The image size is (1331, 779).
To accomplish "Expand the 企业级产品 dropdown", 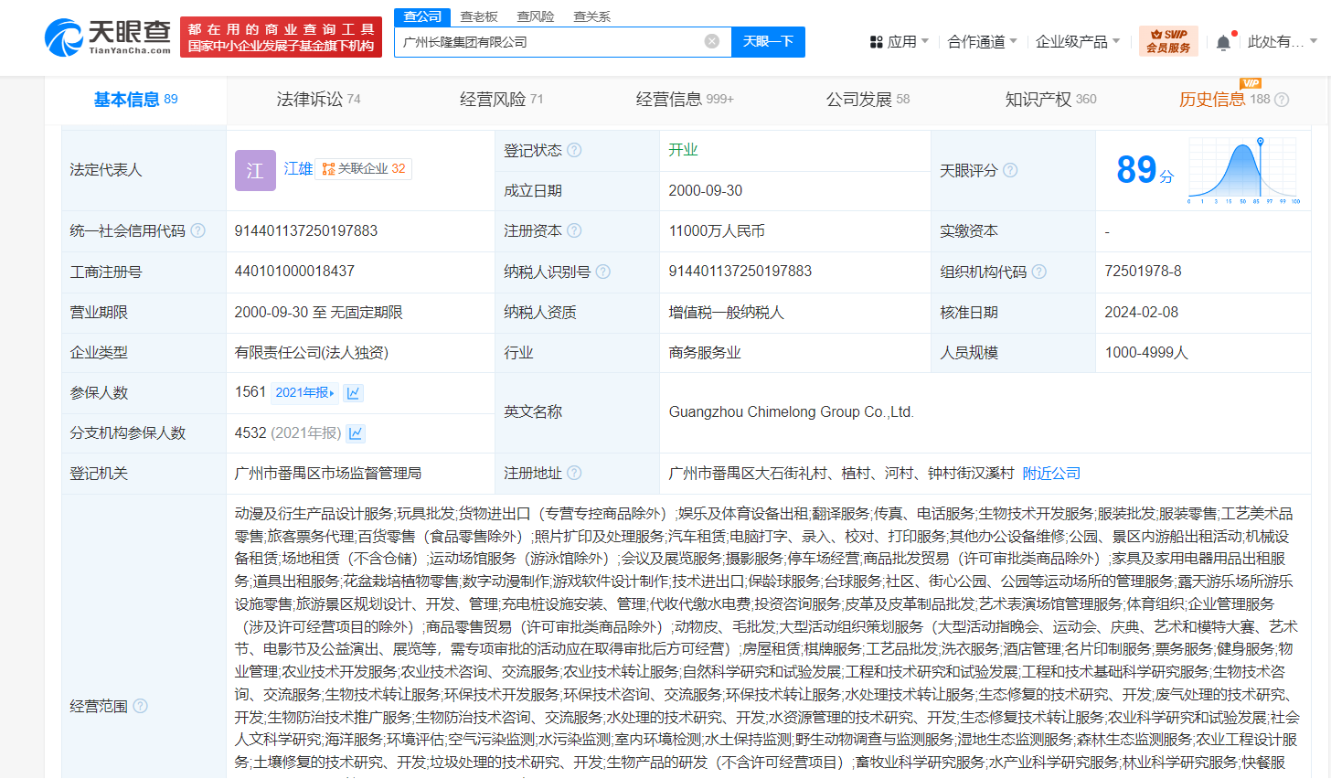I will (x=1078, y=42).
